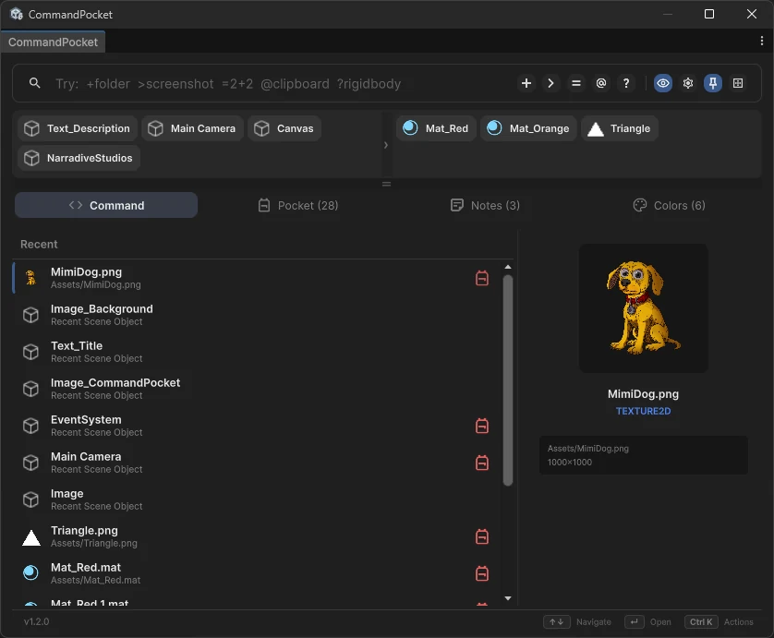Toggle pocket icon on Triangle.png row
Viewport: 774px width, 638px height.
coord(482,536)
